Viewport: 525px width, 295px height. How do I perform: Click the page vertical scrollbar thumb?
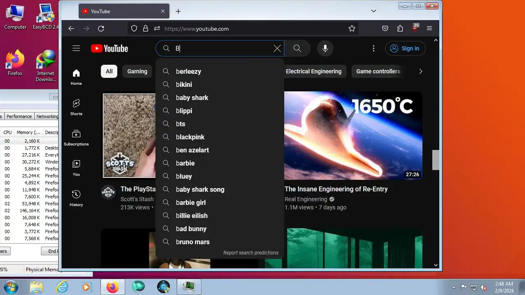[436, 160]
